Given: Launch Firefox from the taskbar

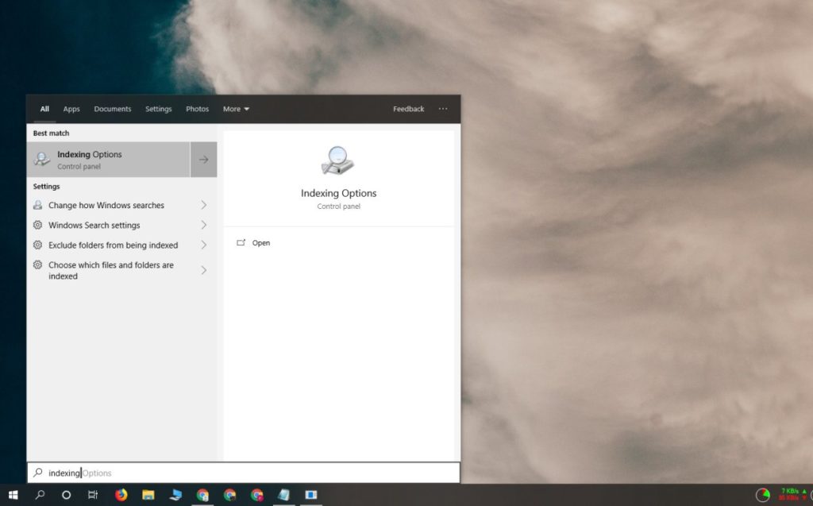Looking at the screenshot, I should point(120,496).
